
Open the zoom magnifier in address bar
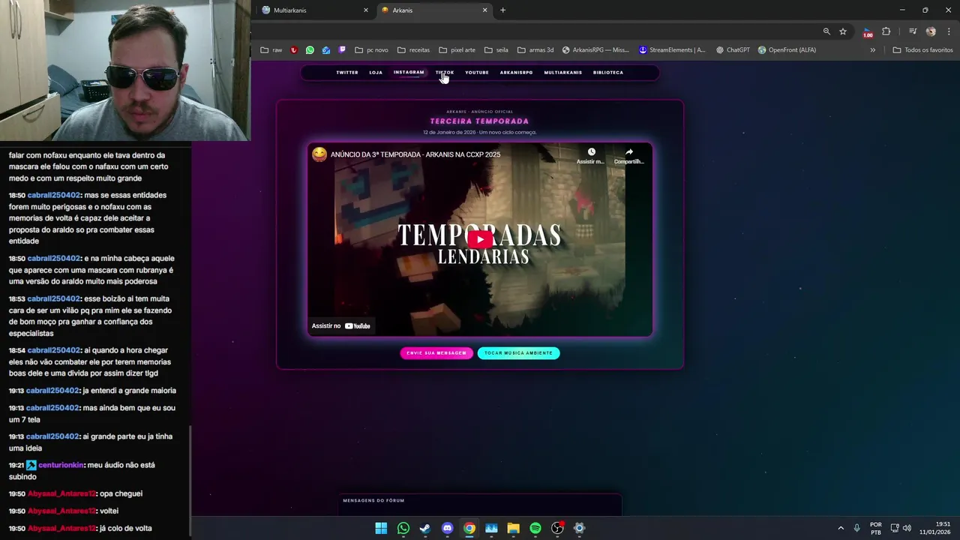826,31
